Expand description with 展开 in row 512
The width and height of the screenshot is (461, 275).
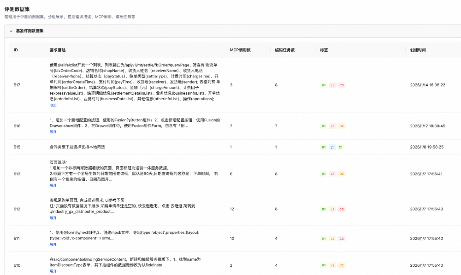53,218
